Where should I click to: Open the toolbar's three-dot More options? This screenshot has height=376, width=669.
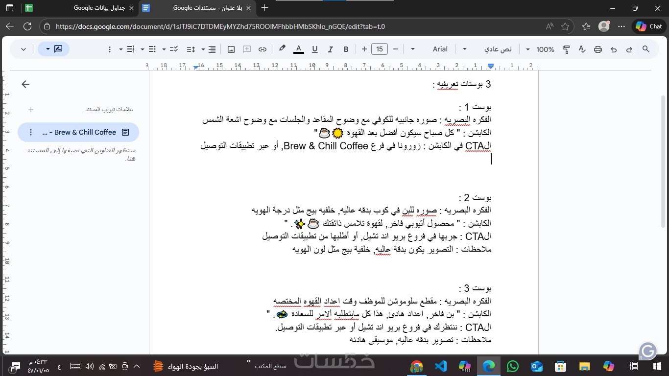pos(109,49)
